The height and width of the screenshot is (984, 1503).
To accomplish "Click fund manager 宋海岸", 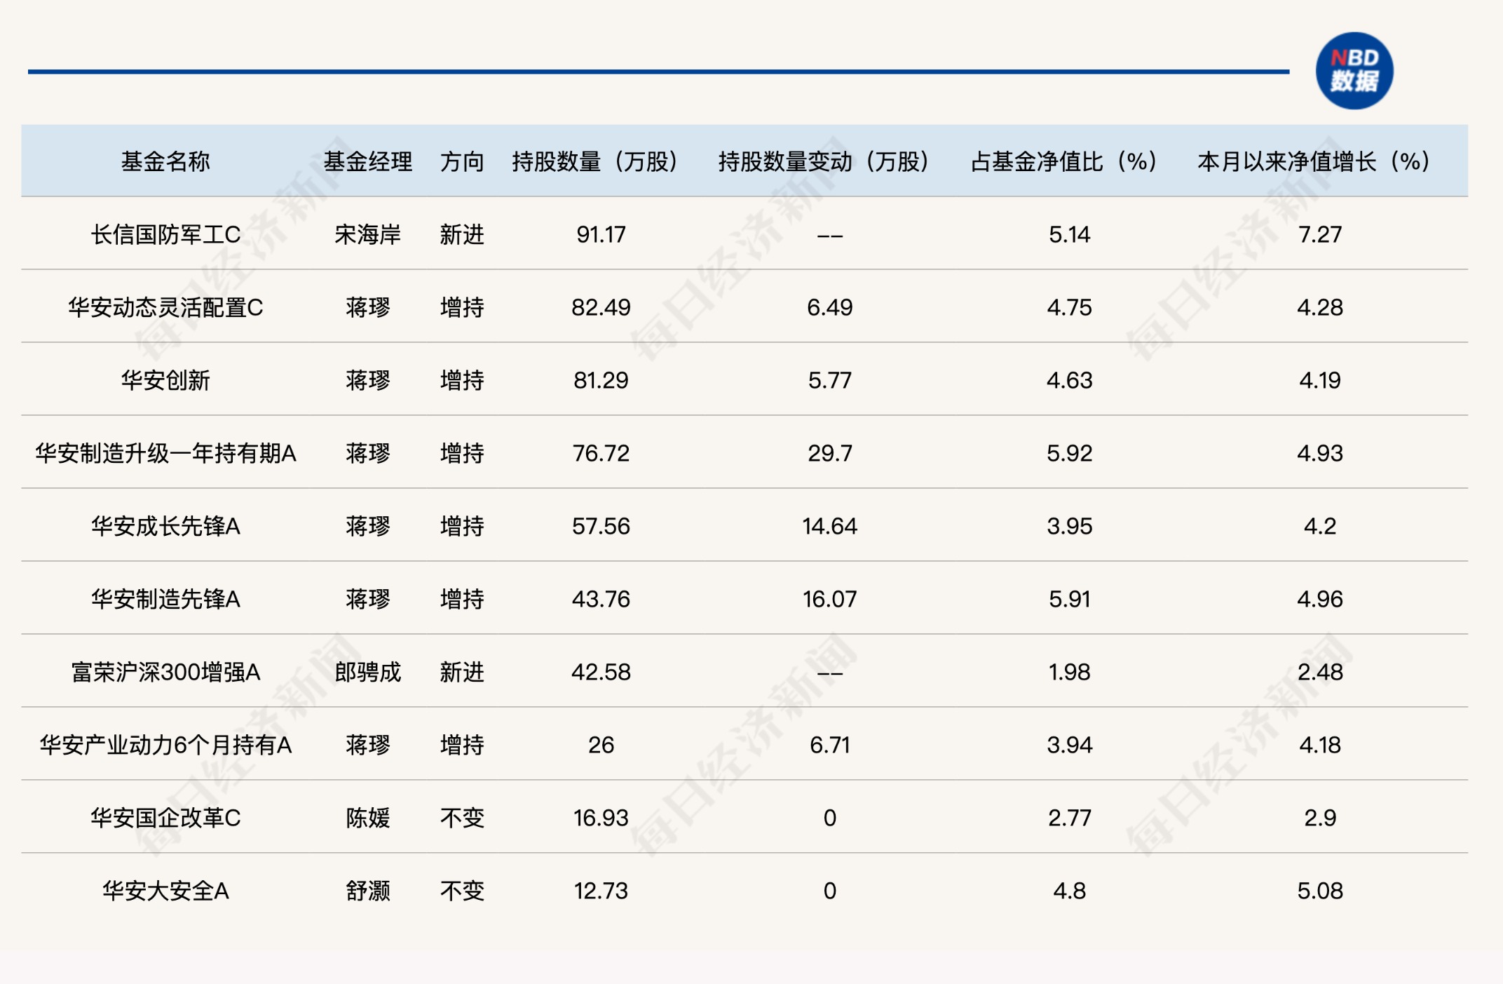I will point(368,234).
